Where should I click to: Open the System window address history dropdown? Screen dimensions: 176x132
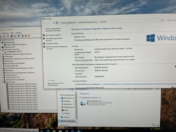tap(160, 20)
